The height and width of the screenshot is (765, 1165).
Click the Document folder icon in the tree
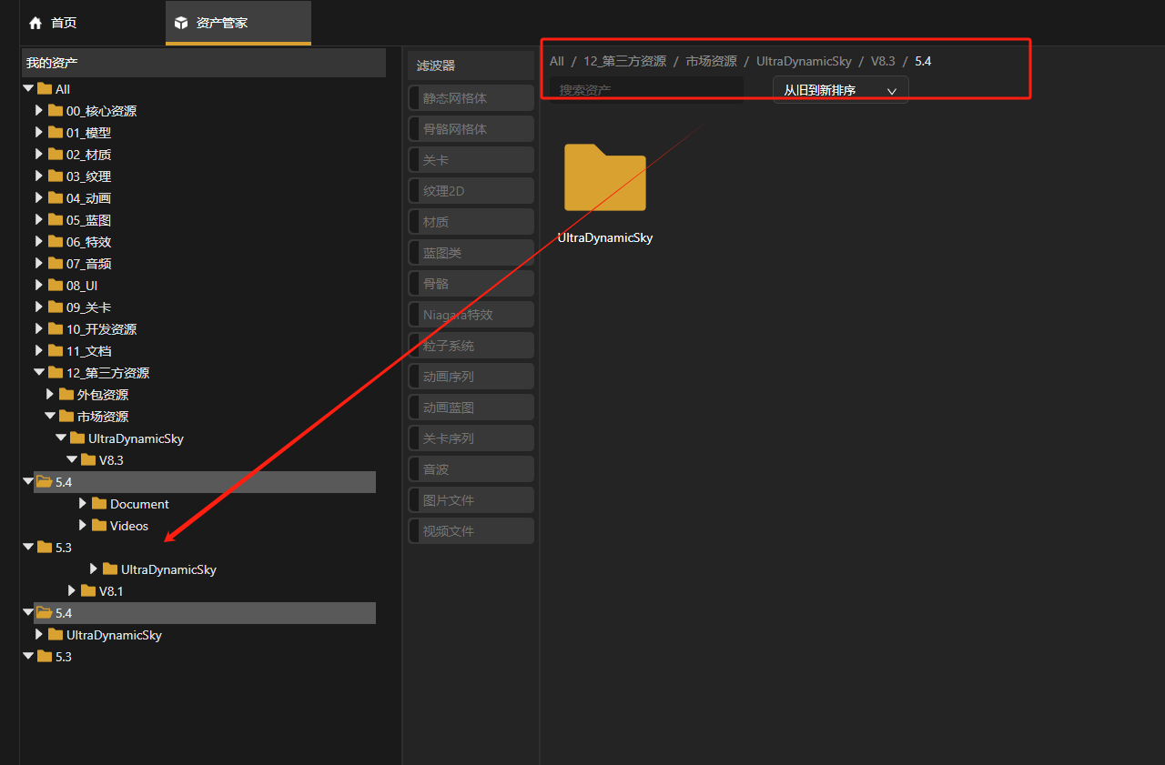[99, 504]
